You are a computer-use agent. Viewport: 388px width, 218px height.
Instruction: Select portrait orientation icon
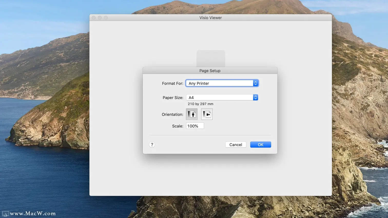(x=192, y=114)
